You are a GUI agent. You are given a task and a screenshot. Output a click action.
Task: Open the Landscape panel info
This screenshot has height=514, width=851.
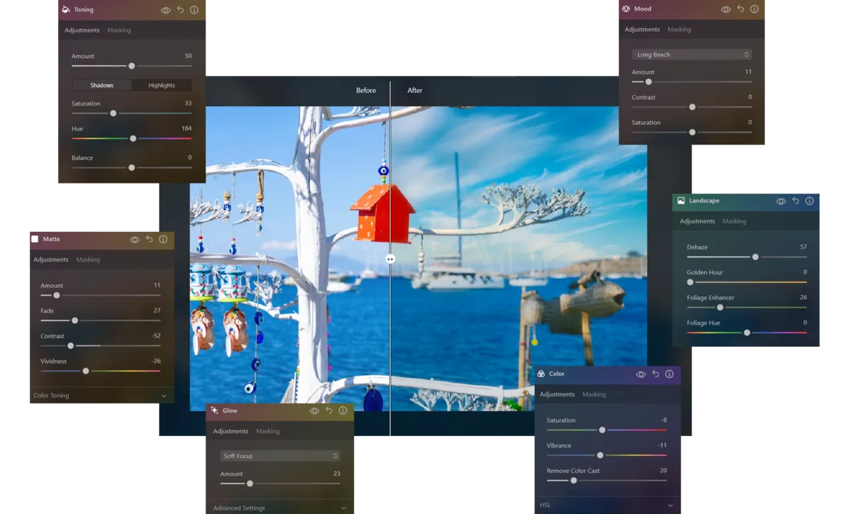click(809, 201)
